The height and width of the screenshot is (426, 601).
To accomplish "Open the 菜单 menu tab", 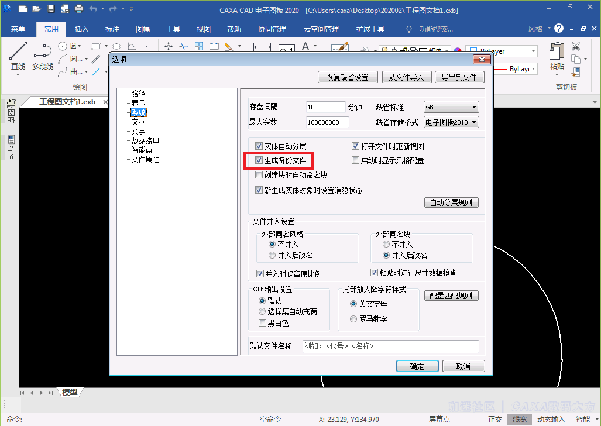I will pyautogui.click(x=18, y=29).
